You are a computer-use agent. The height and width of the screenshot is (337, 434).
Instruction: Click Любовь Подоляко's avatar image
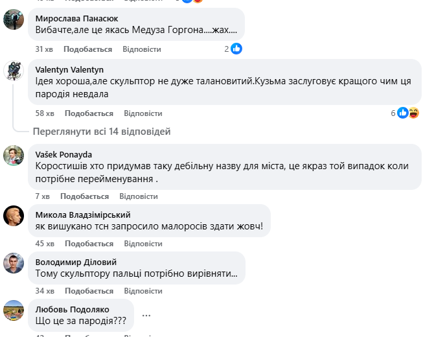tap(14, 310)
